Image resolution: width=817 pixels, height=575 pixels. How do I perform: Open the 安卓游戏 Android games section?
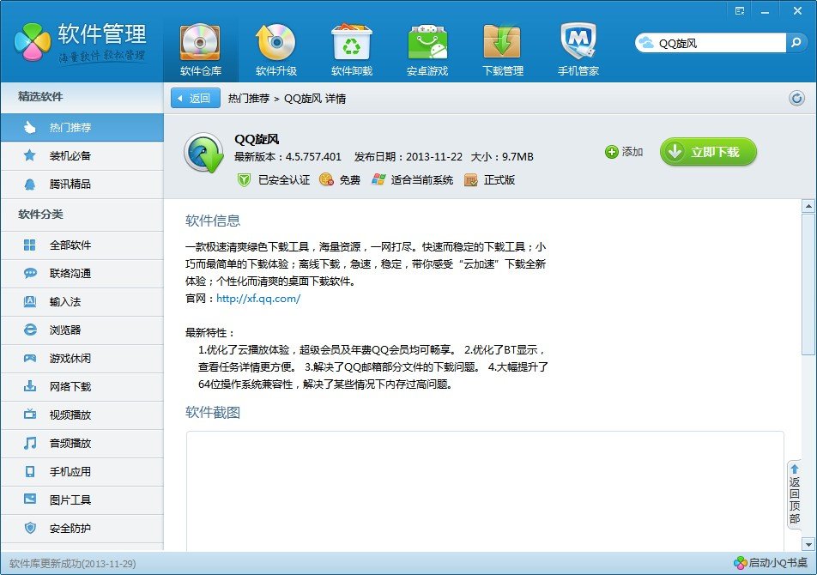click(427, 47)
